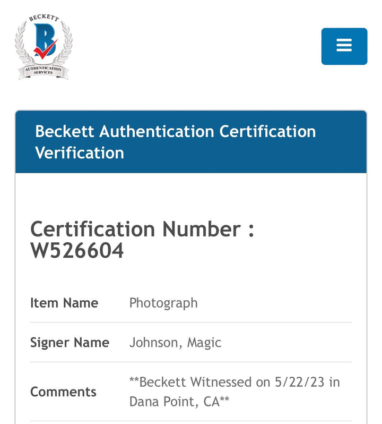Select the Beckett Witnessed comment text
The width and height of the screenshot is (382, 424).
[x=235, y=392]
